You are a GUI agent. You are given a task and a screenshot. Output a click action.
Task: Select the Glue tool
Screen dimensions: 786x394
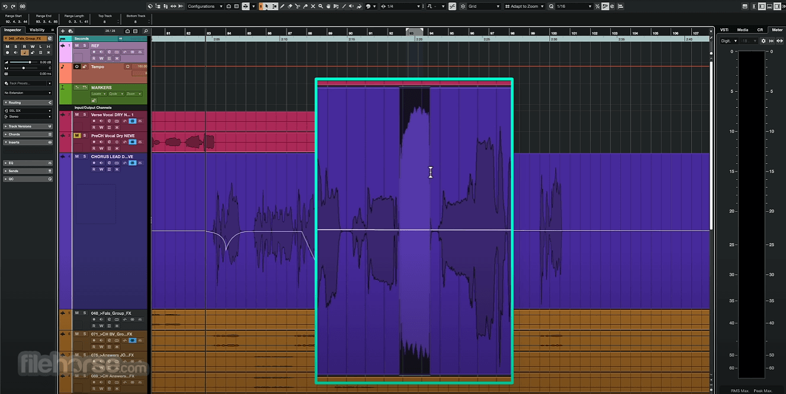point(305,6)
